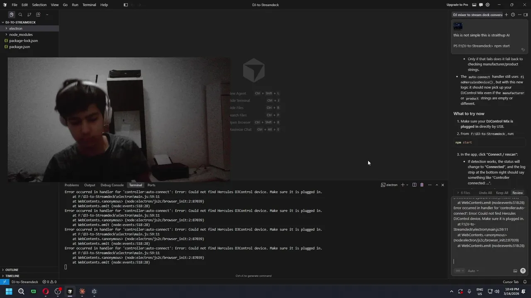The height and width of the screenshot is (298, 531).
Task: Click Keep All changes
Action: (502, 193)
